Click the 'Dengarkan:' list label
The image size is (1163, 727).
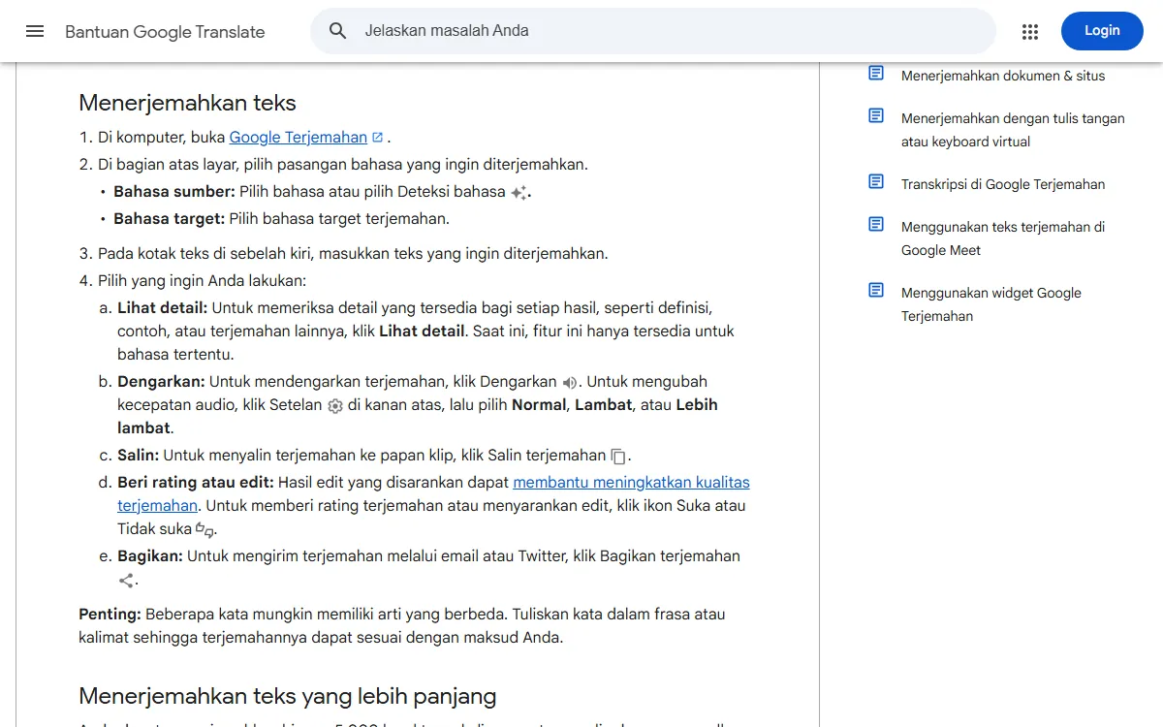[161, 382]
